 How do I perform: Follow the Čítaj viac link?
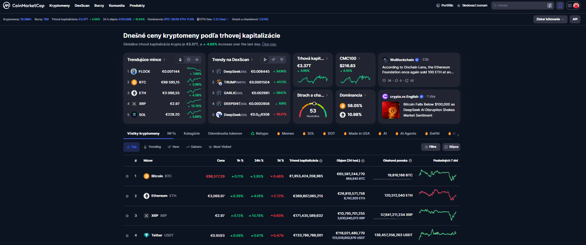pyautogui.click(x=269, y=44)
